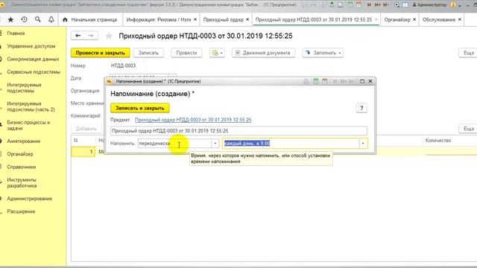Go to Начальная страница home tab

(x=89, y=19)
